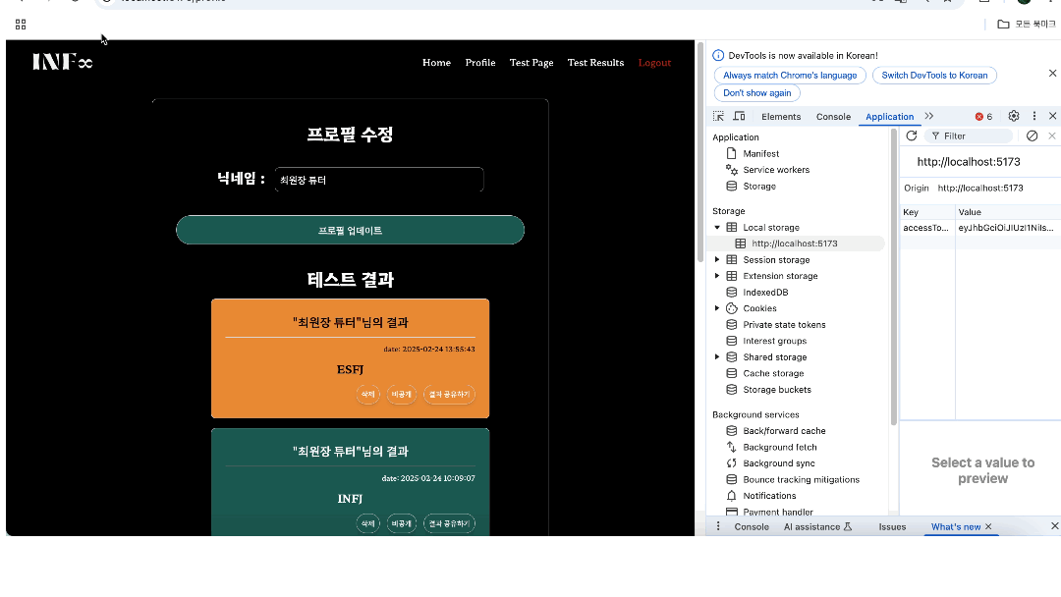Switch to the Console tab
1061x597 pixels.
click(833, 116)
